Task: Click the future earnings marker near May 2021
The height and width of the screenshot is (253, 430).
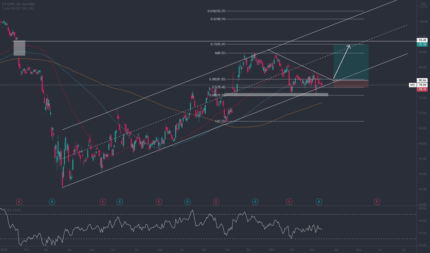Action: [377, 202]
